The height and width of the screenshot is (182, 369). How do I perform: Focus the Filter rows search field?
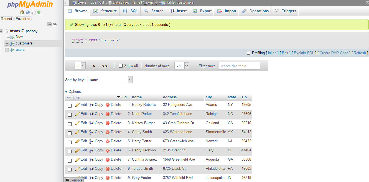click(x=239, y=66)
